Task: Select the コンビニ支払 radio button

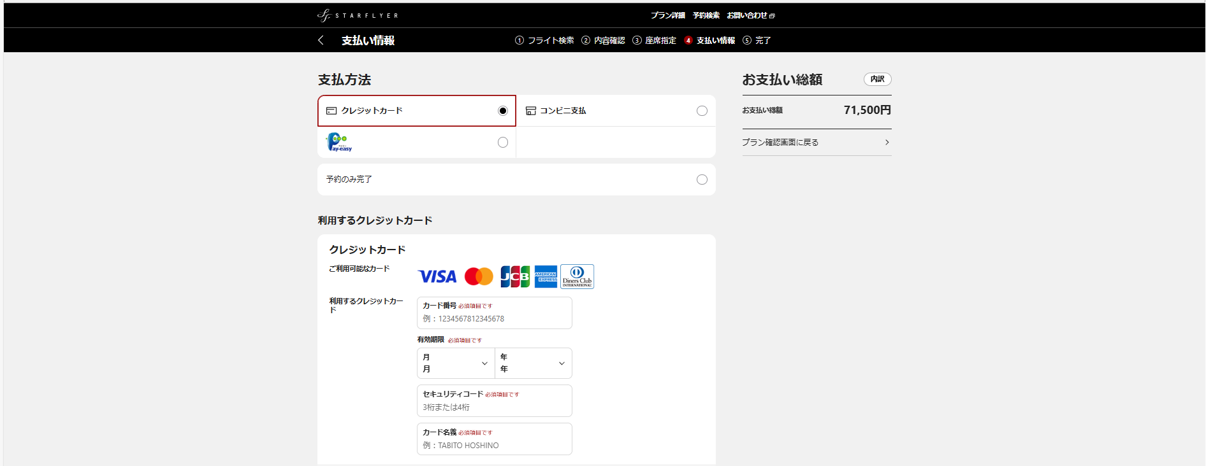Action: [x=702, y=111]
